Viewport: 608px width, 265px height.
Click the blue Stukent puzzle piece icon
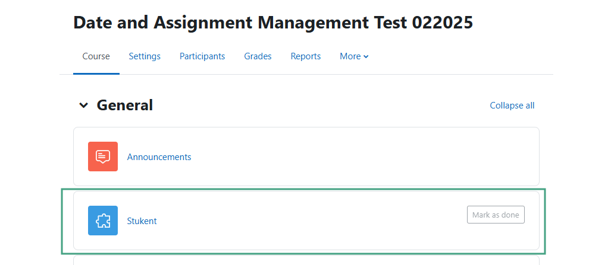coord(103,221)
